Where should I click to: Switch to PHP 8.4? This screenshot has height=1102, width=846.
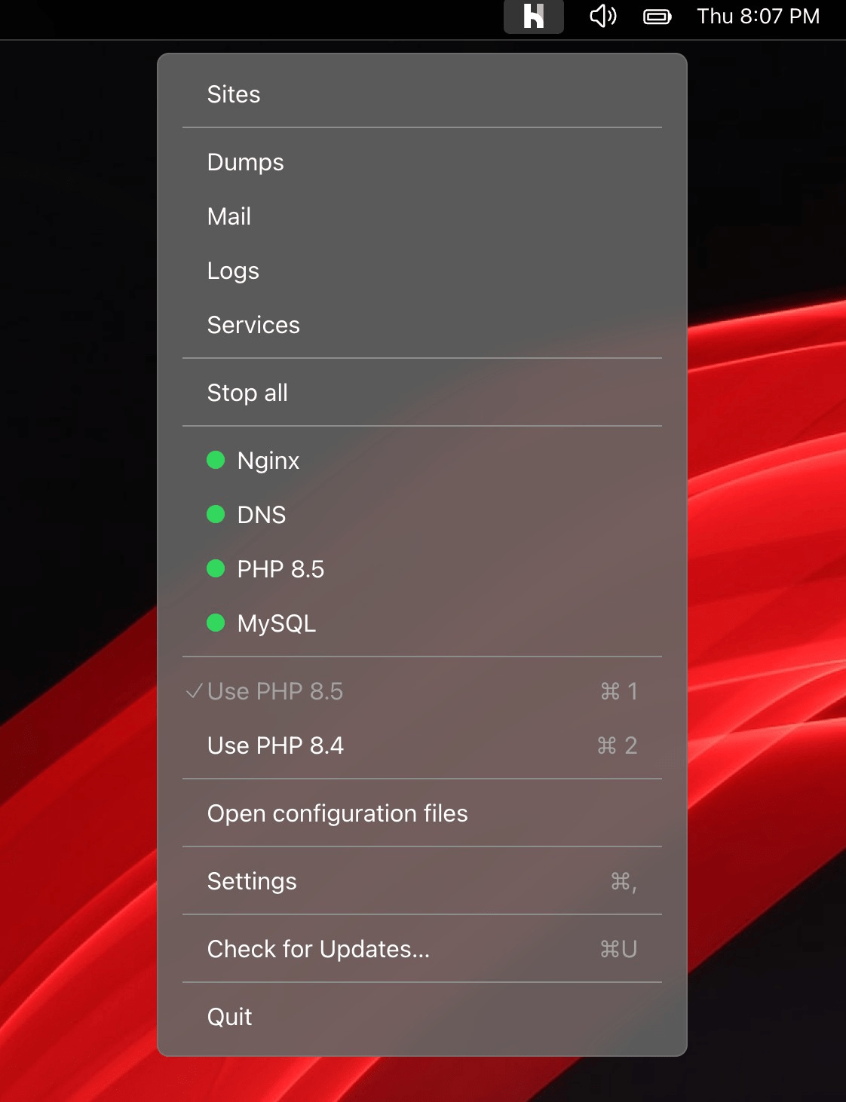pos(275,745)
